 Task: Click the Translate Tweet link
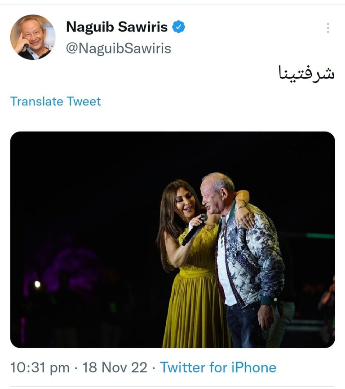(56, 101)
